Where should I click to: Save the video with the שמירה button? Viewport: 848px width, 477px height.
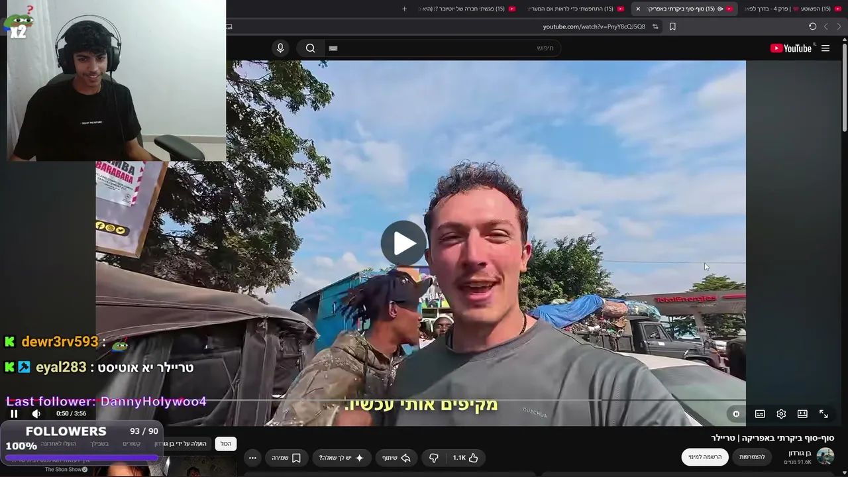click(x=286, y=458)
